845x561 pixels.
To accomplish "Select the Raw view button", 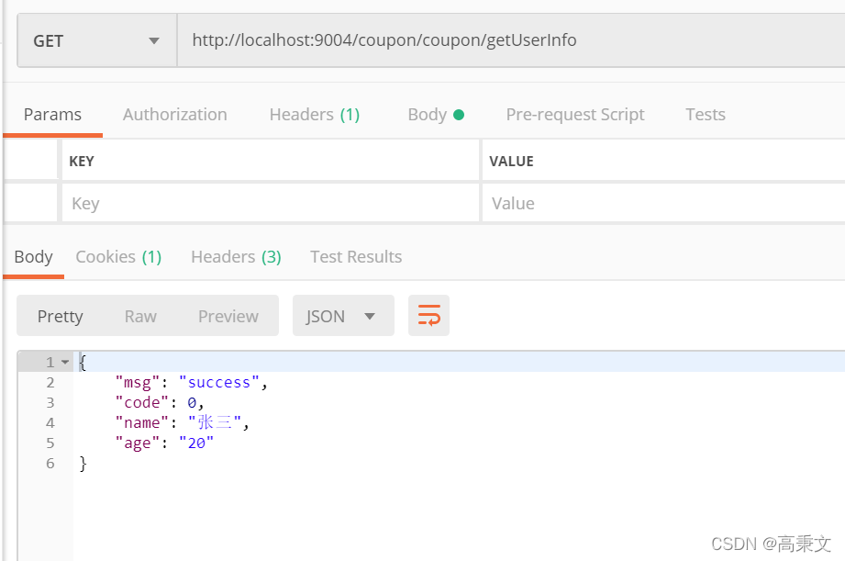I will click(140, 316).
